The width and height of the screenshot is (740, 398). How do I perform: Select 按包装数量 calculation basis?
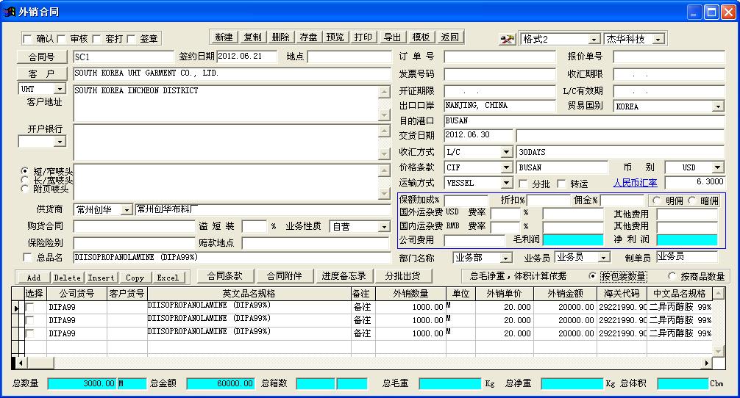pos(592,276)
